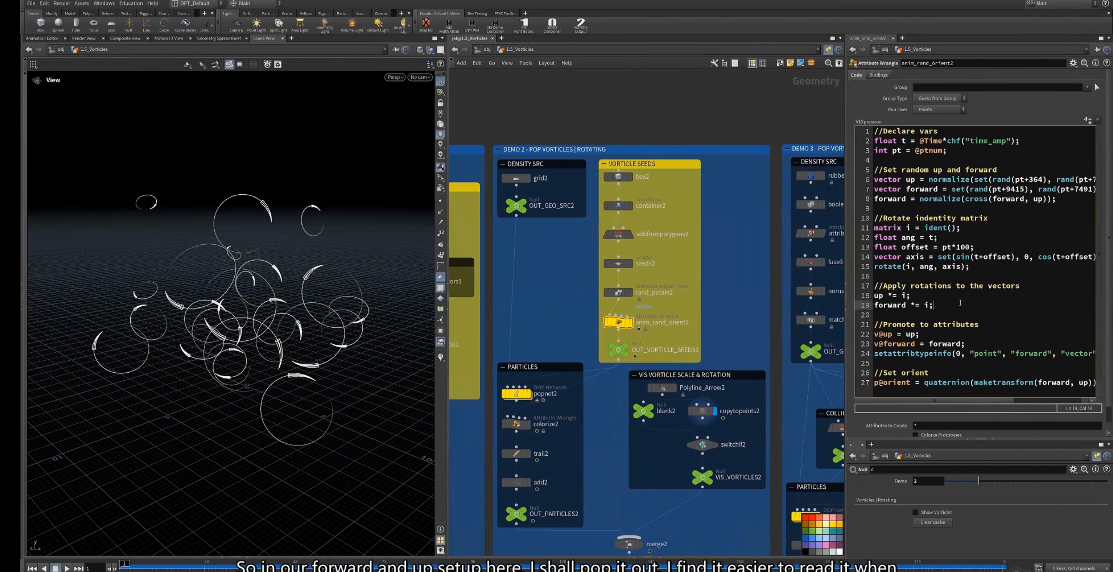Viewport: 1113px width, 572px height.
Task: Open the Run Over dropdown
Action: tap(939, 109)
